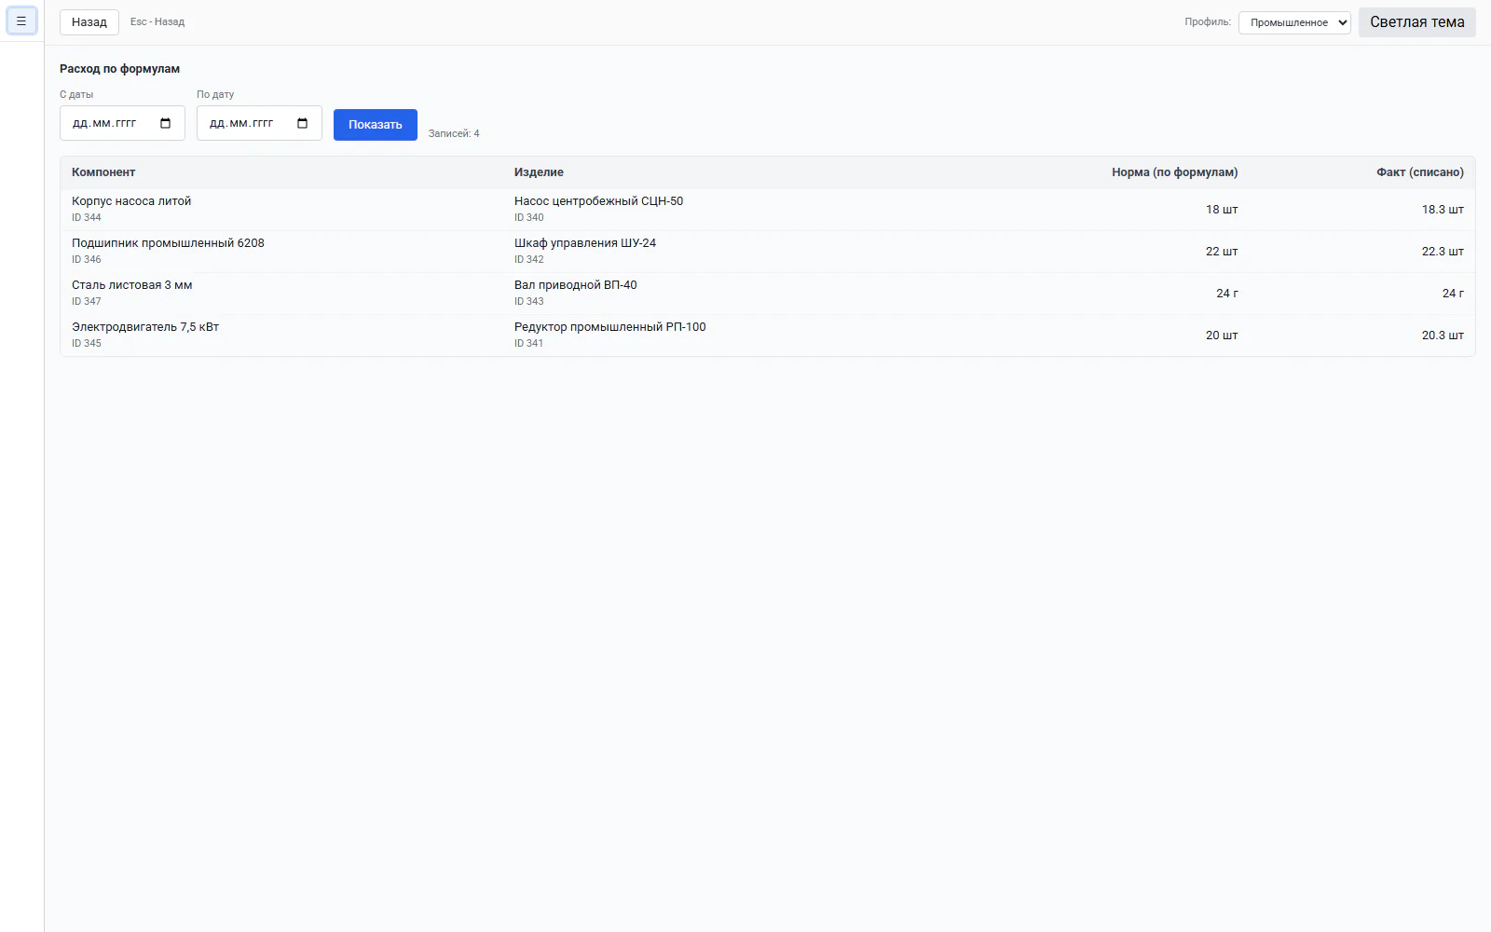Open the Профиль dropdown Промышленное

click(x=1294, y=22)
